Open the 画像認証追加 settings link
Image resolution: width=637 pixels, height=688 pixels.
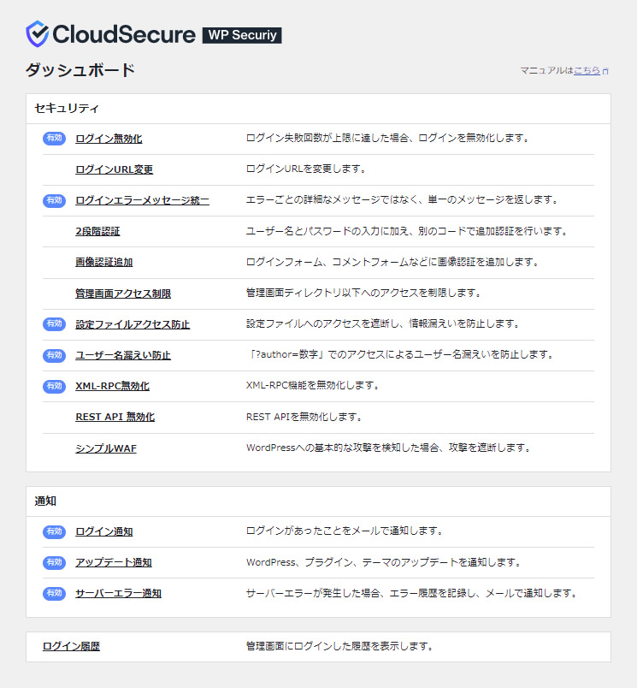tap(104, 262)
